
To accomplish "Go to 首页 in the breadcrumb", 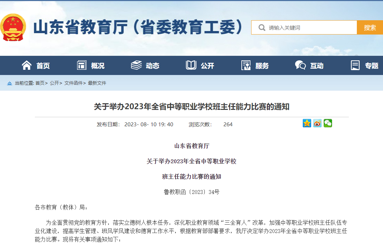I will [40, 83].
